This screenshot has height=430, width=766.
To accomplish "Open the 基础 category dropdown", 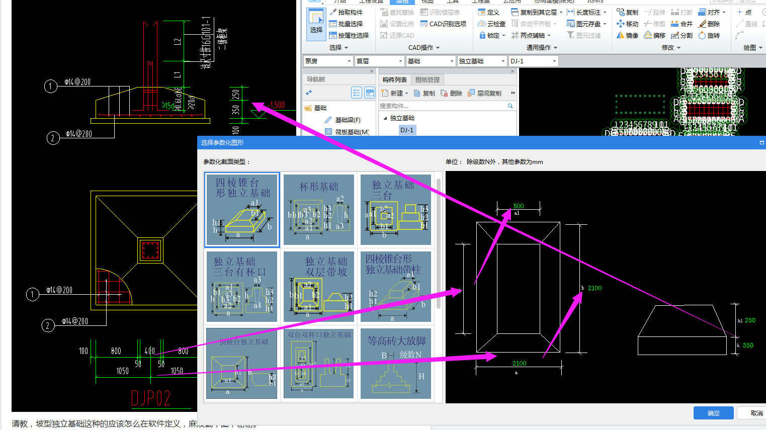I will pos(452,61).
